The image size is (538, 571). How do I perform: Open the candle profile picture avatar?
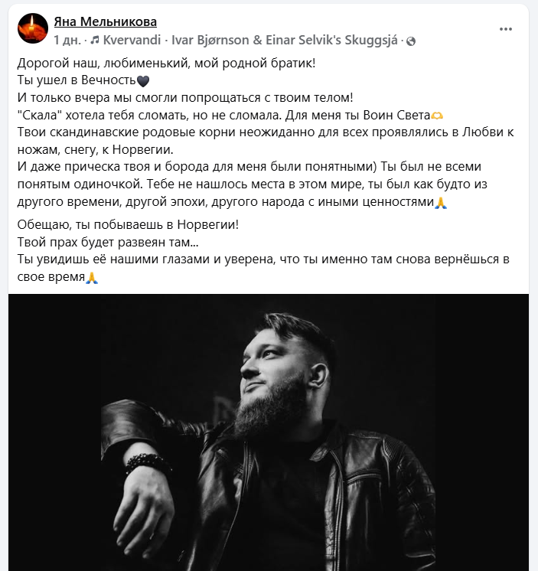click(x=33, y=28)
